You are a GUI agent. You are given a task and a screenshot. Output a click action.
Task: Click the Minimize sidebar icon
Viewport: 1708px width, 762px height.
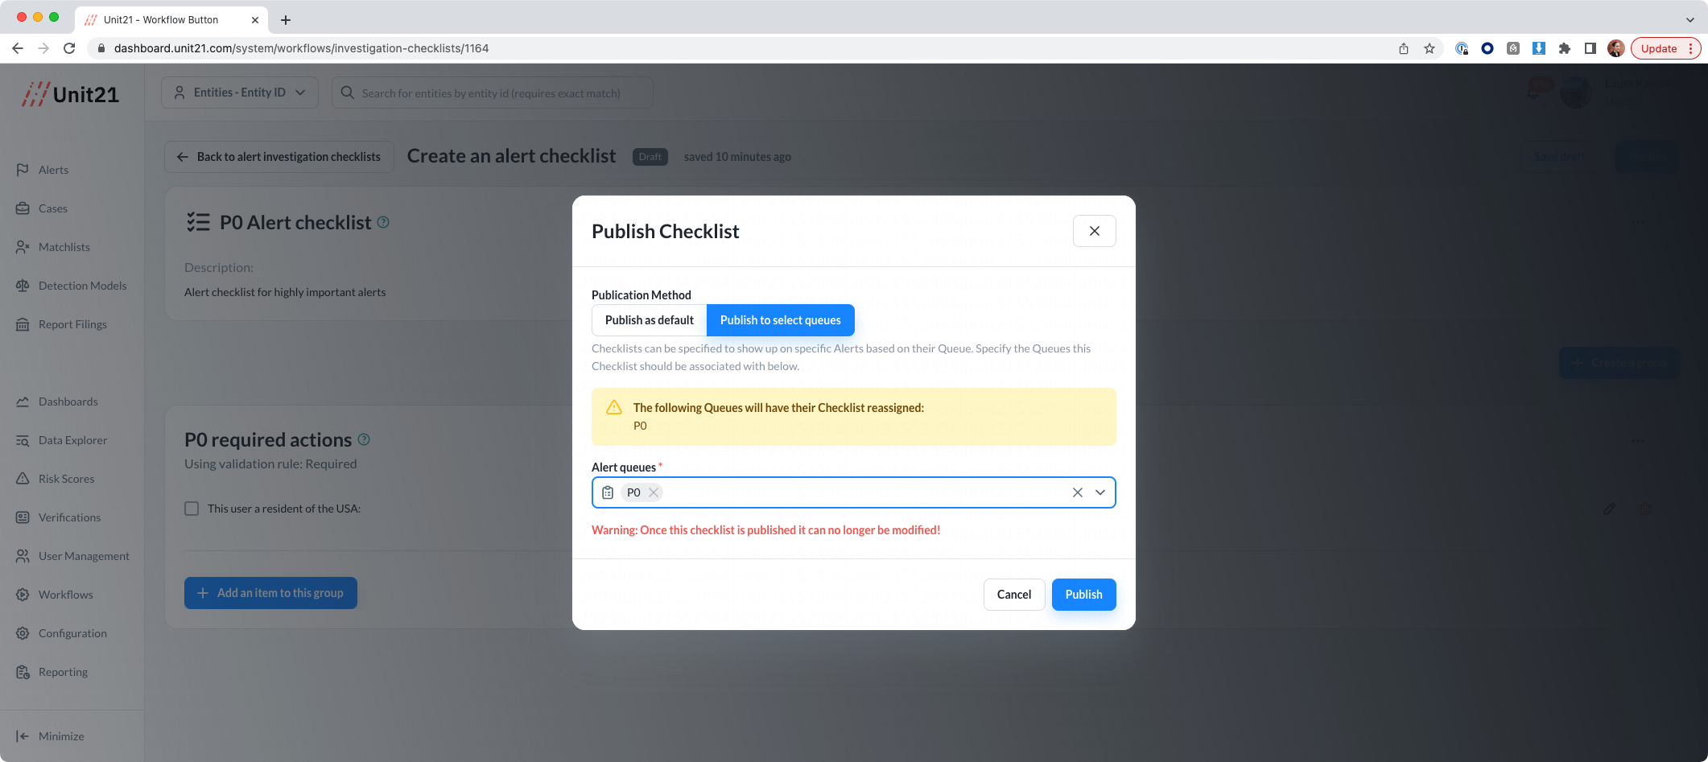tap(23, 736)
